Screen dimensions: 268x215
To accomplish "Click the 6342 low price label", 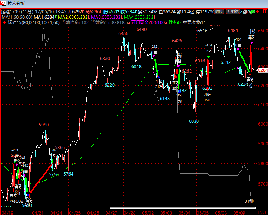I will 226,62.
